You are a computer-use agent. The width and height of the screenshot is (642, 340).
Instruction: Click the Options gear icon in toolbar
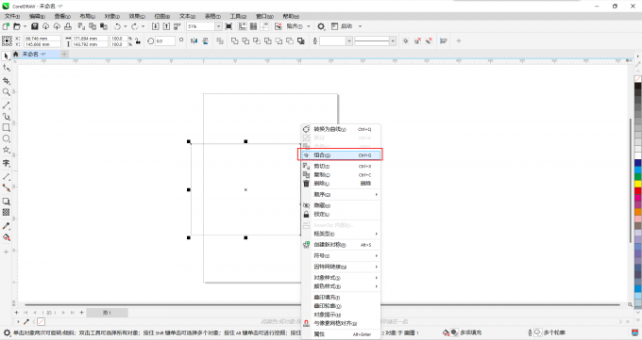pyautogui.click(x=321, y=26)
